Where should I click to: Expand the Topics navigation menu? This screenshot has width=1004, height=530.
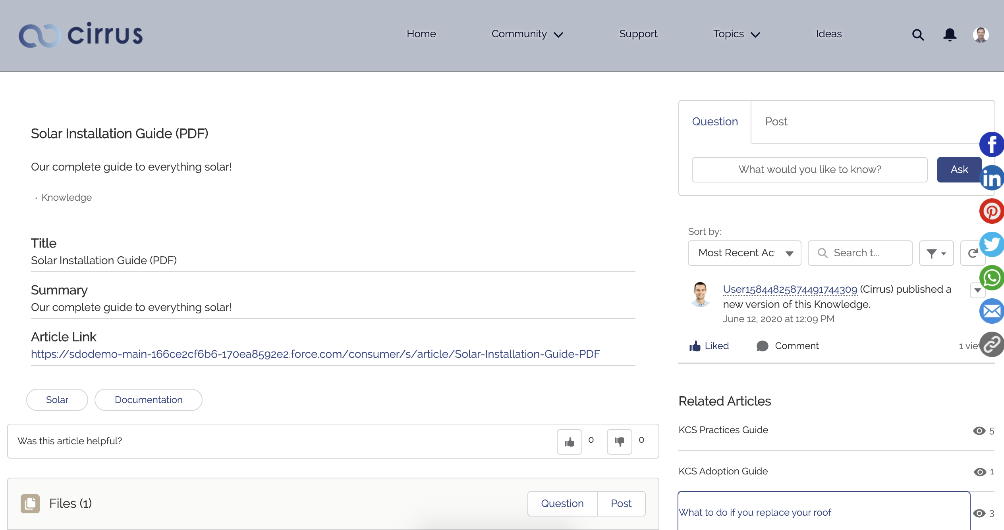click(736, 34)
